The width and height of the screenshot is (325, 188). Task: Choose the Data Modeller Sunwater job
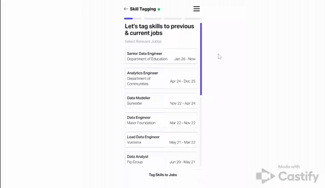click(x=161, y=101)
